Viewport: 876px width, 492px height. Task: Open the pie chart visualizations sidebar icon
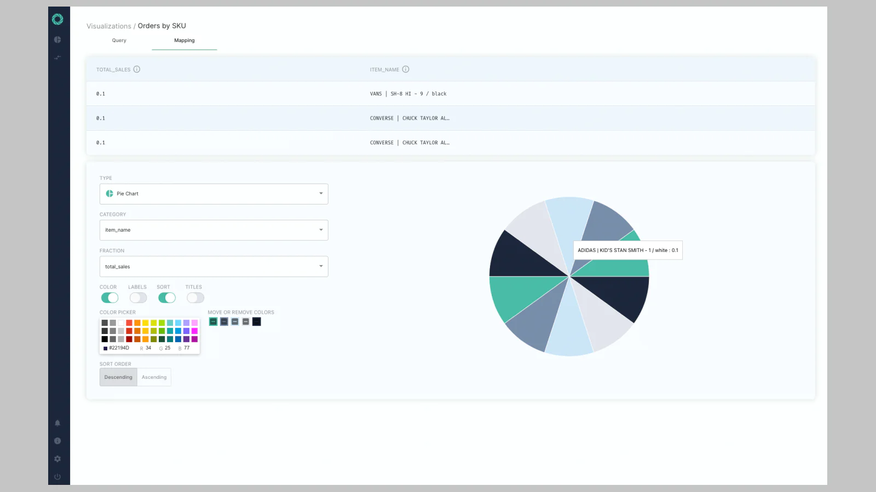tap(57, 40)
